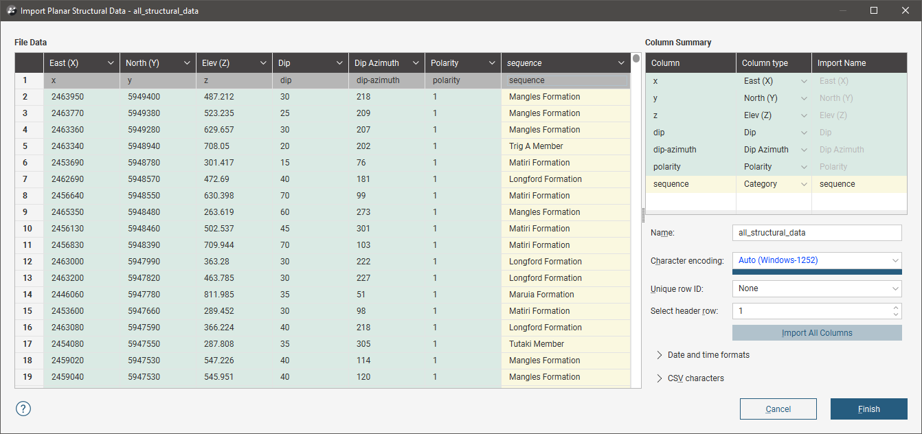Open the Unique row ID dropdown
Viewport: 922px width, 434px height.
[x=817, y=288]
